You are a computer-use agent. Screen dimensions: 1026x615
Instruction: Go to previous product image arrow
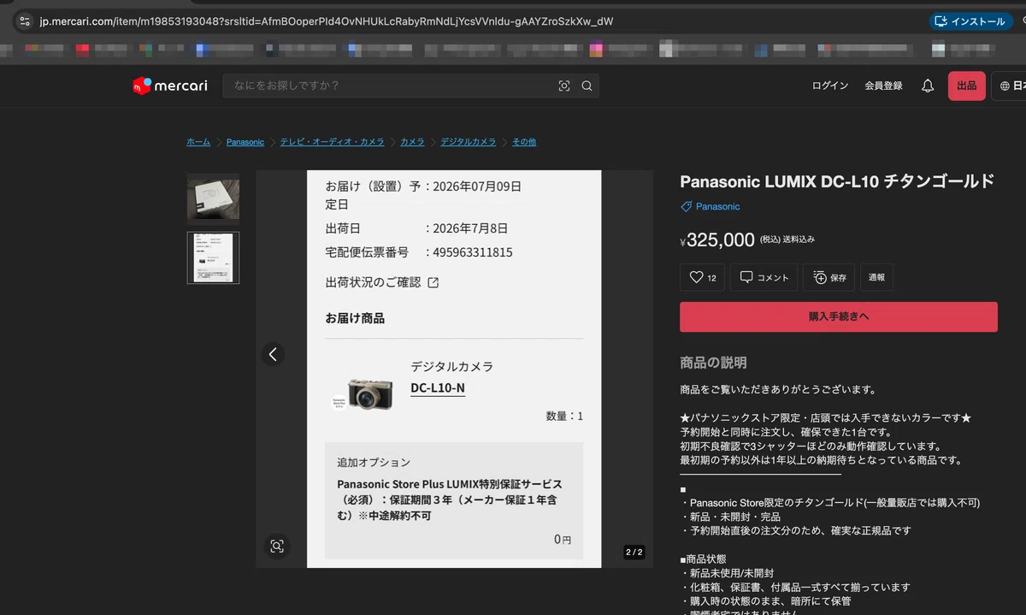tap(273, 354)
